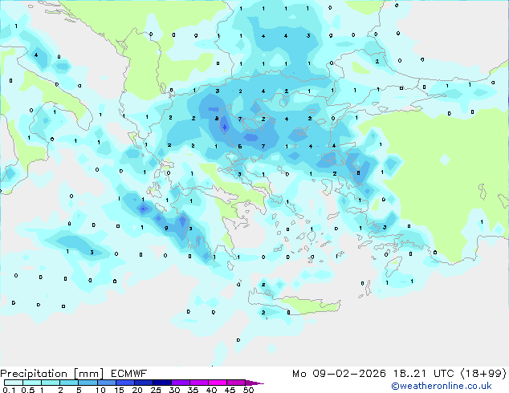This screenshot has width=509, height=393.
Task: Pick the 25–30 mm navy legend swatch
Action: pyautogui.click(x=162, y=383)
